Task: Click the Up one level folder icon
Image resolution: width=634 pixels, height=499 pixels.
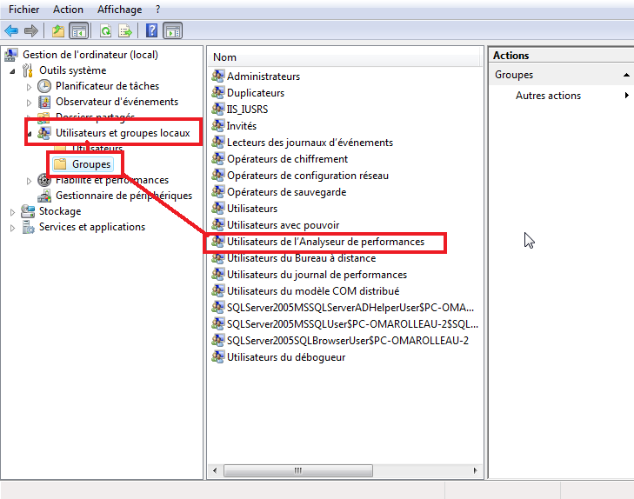Action: [57, 30]
